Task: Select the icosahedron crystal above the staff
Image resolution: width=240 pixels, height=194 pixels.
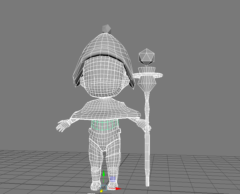Action: click(147, 57)
